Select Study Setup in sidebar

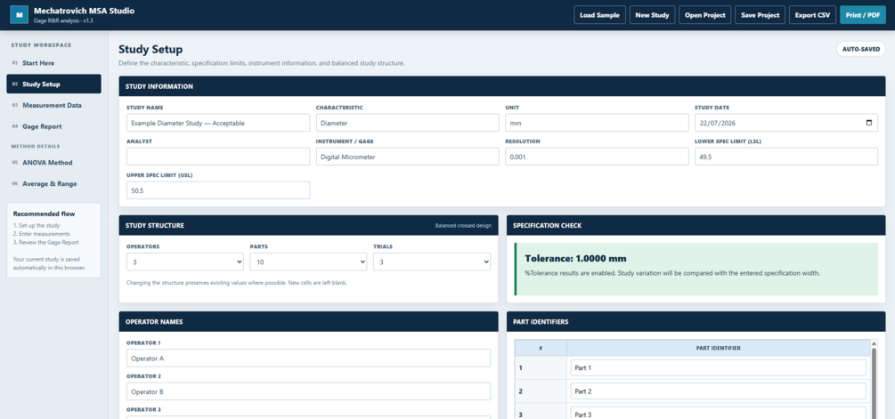click(53, 84)
